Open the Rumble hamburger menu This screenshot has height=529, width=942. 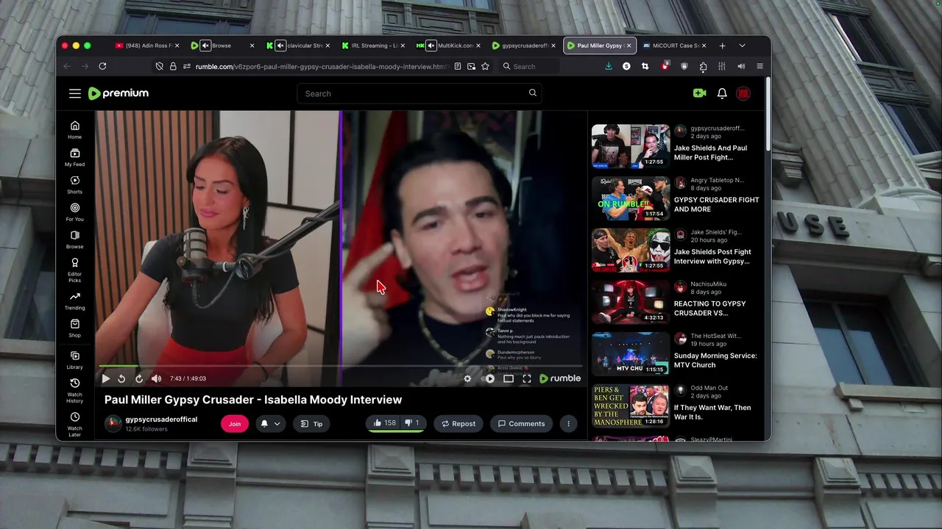[75, 93]
